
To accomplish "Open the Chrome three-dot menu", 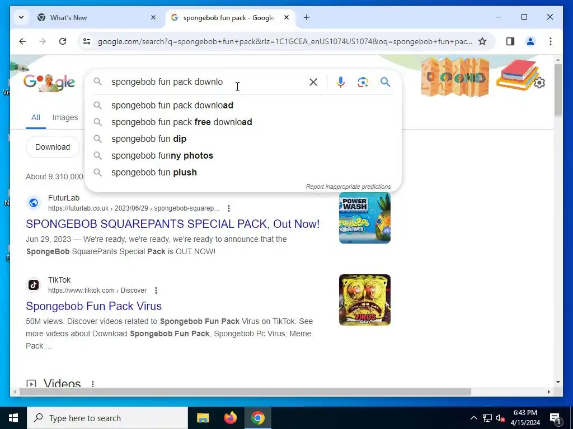I will (x=551, y=41).
